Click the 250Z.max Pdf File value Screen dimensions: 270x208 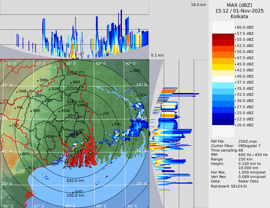[246, 141]
